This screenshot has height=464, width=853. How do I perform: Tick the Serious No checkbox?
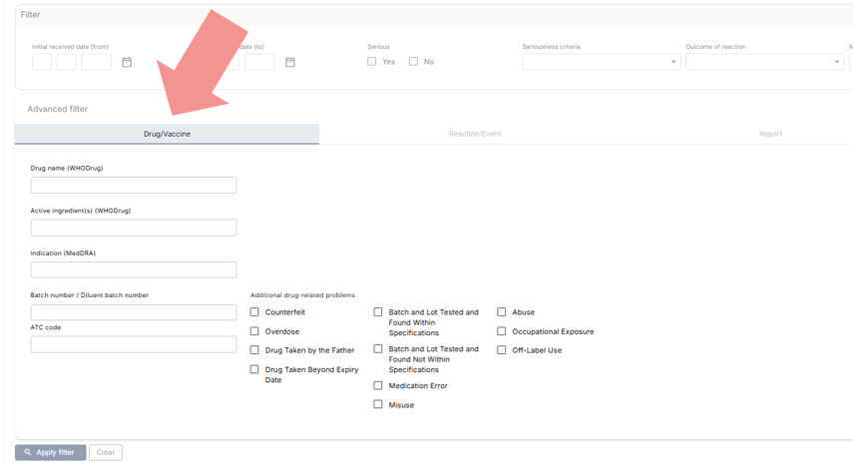[x=414, y=62]
